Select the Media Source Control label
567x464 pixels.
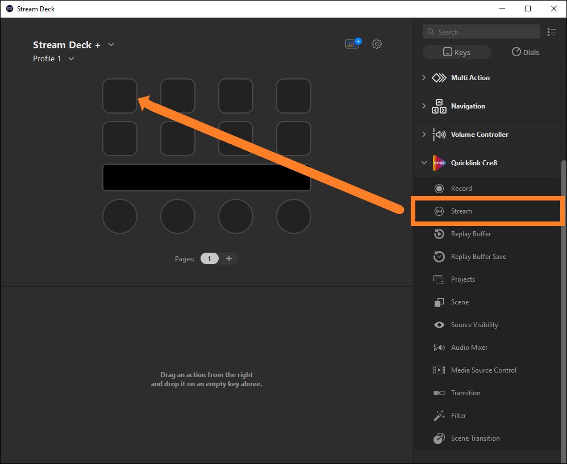[483, 370]
